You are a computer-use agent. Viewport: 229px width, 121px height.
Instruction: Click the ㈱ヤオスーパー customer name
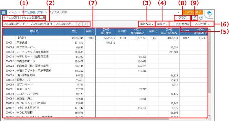(x=26, y=47)
